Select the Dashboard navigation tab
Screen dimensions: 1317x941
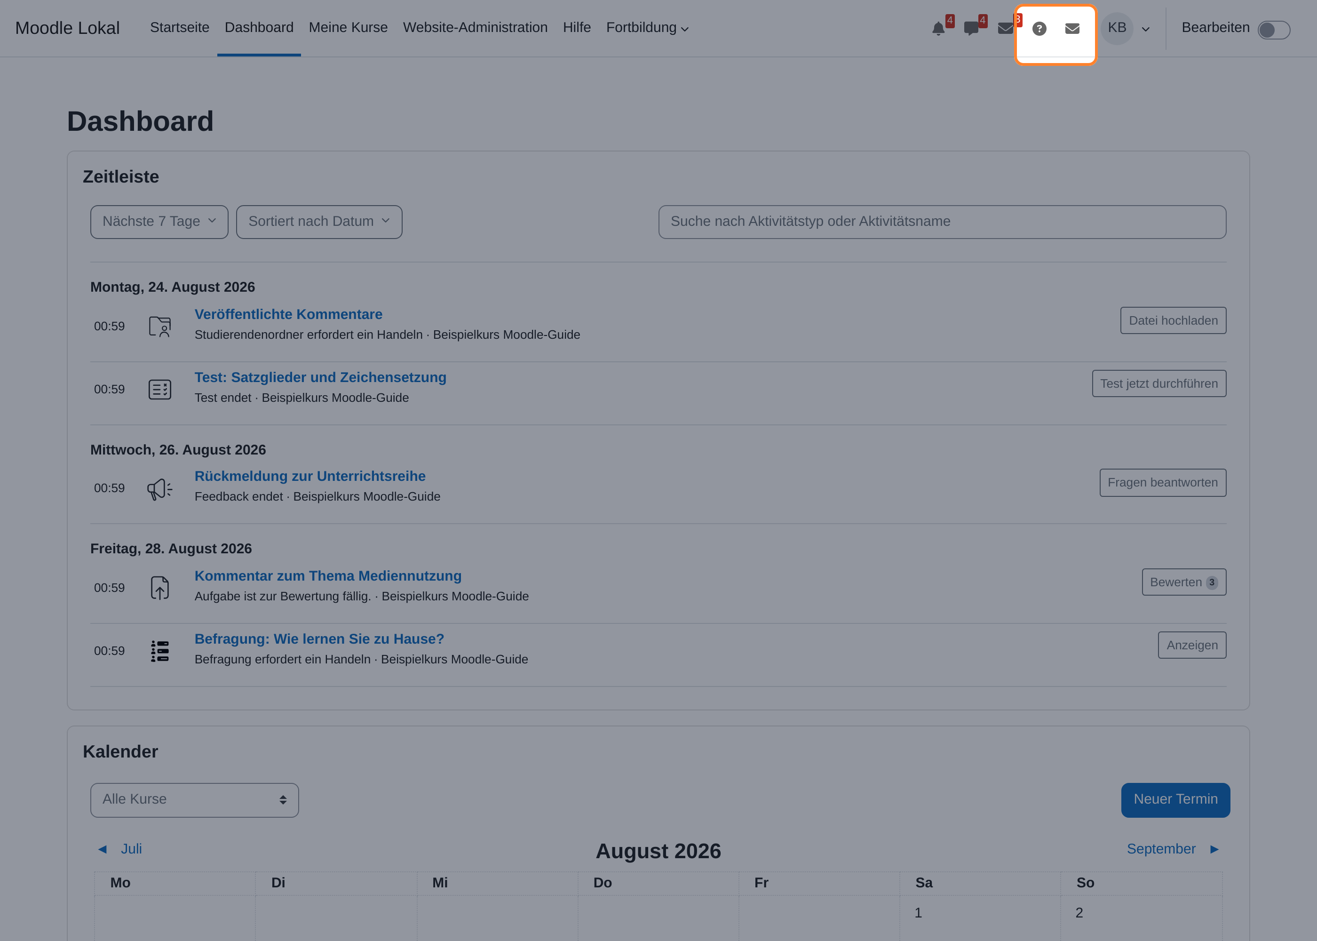point(259,27)
